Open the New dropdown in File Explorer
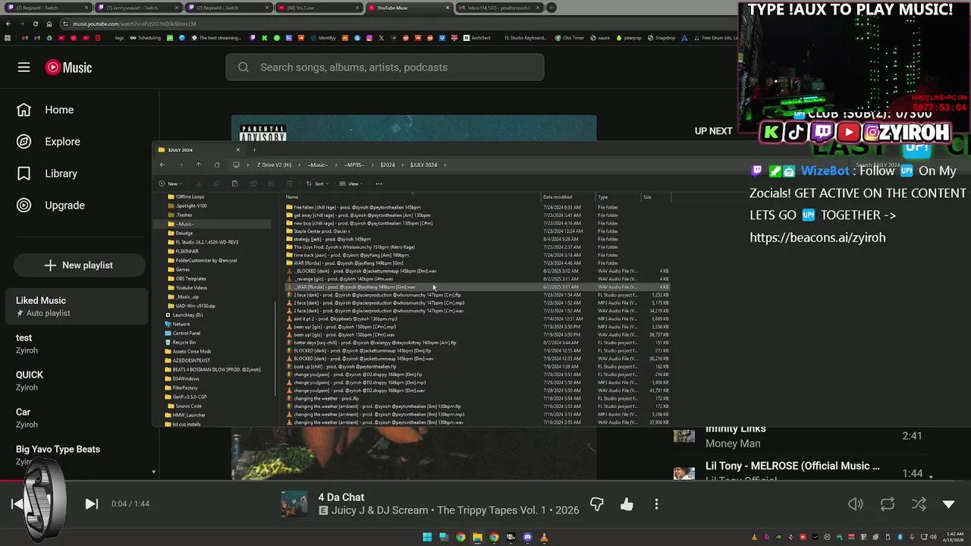 (170, 184)
